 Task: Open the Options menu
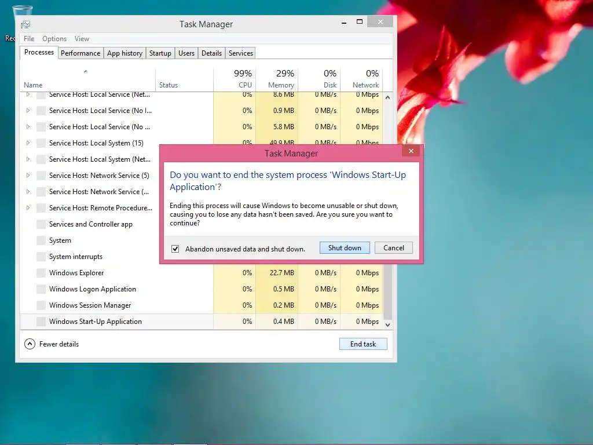coord(54,39)
